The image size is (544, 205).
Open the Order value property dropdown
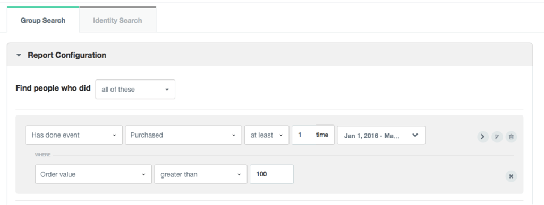[93, 174]
